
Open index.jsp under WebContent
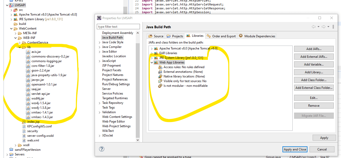pos(34,121)
